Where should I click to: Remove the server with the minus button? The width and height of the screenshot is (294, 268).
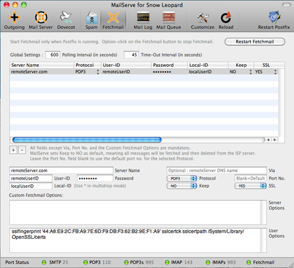[x=22, y=150]
